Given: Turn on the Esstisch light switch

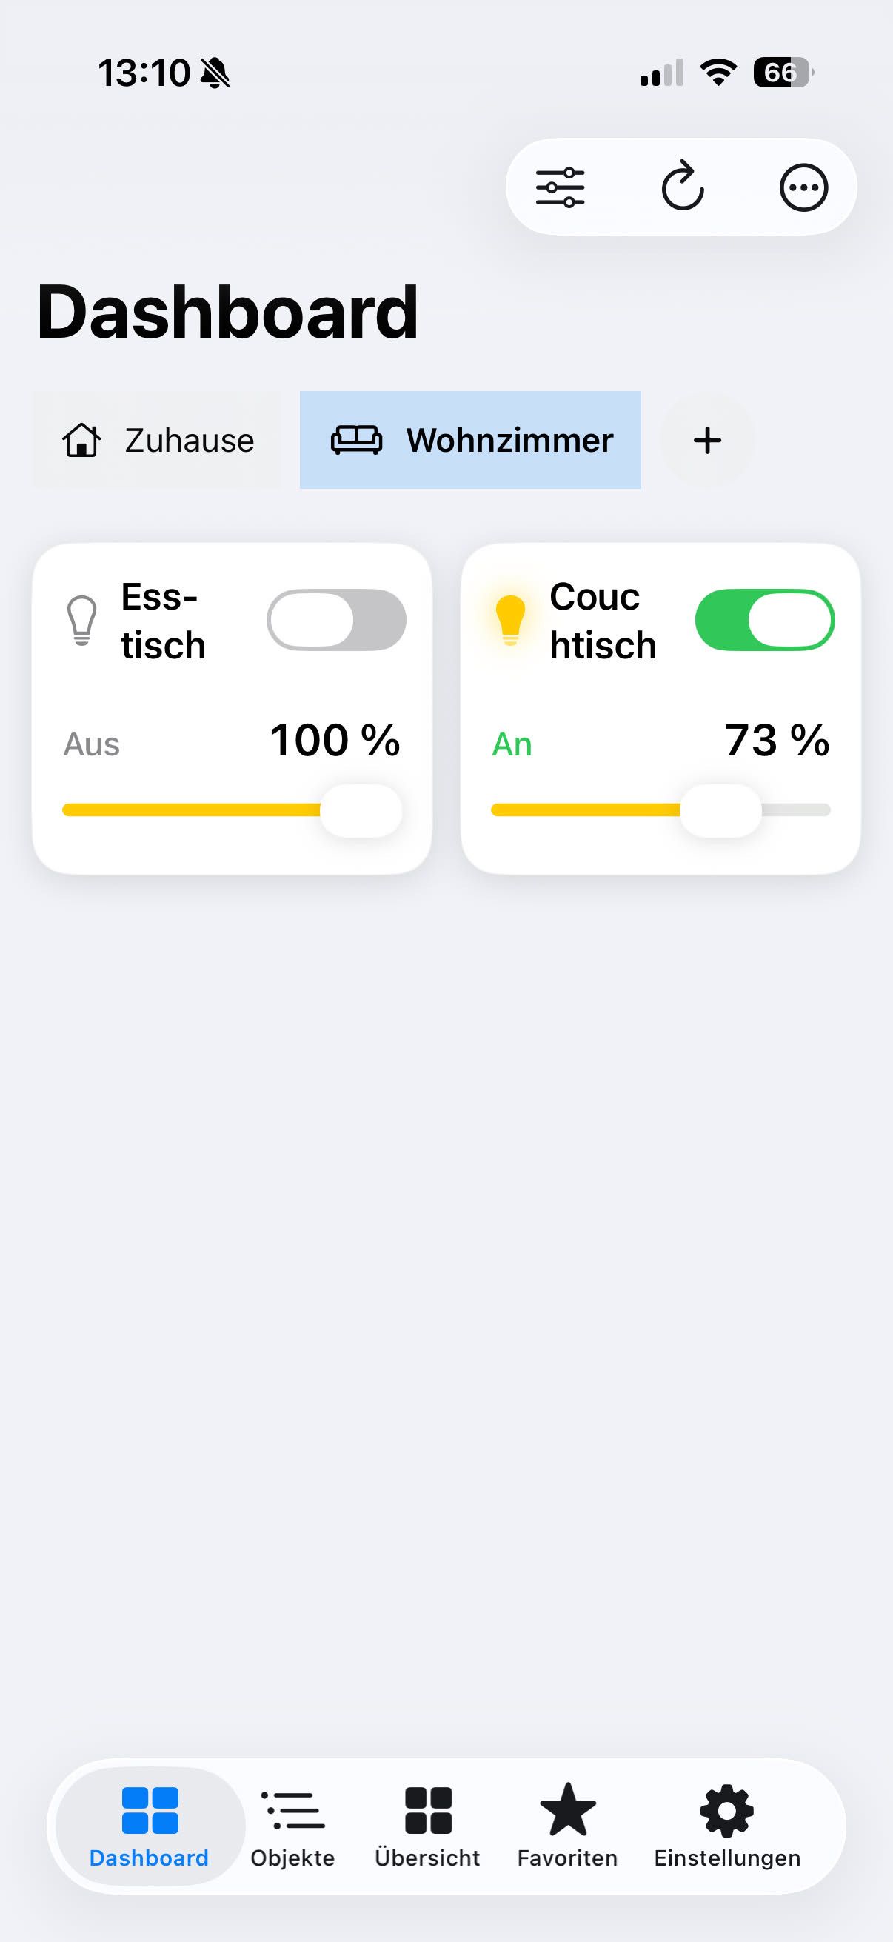Looking at the screenshot, I should (336, 620).
